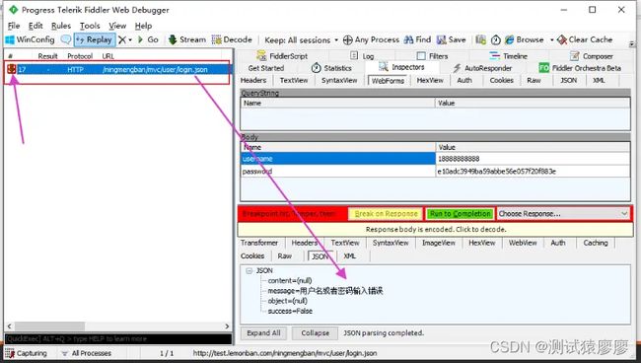Collapse the JSON root tree node

[249, 270]
